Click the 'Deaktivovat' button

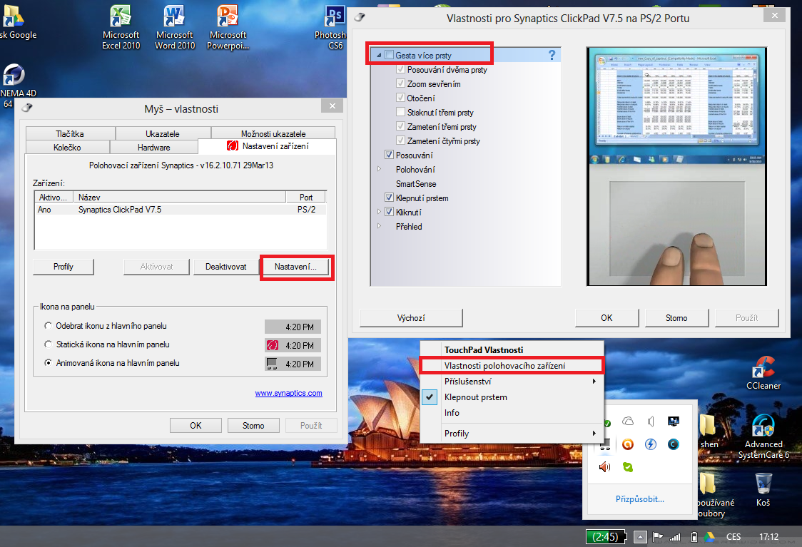coord(225,267)
